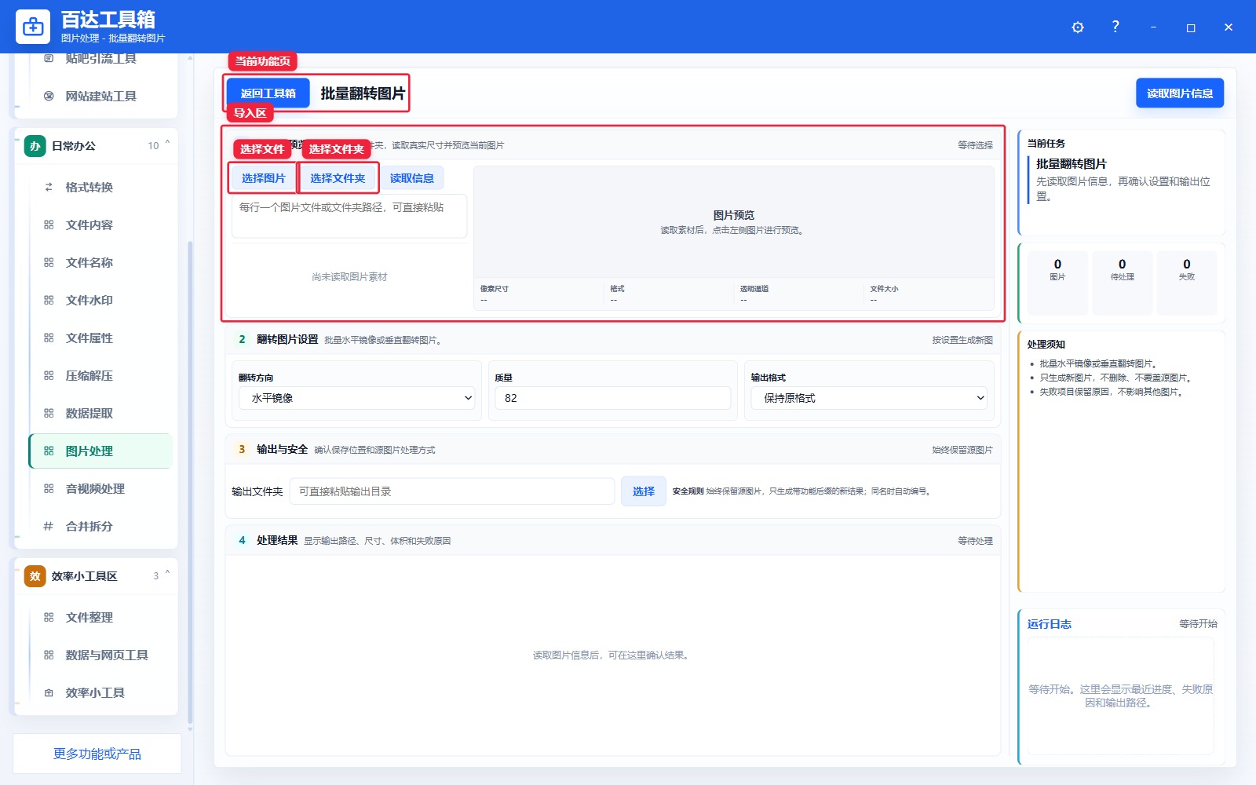Click the grid icon beside 文件水印
This screenshot has height=785, width=1256.
[49, 300]
